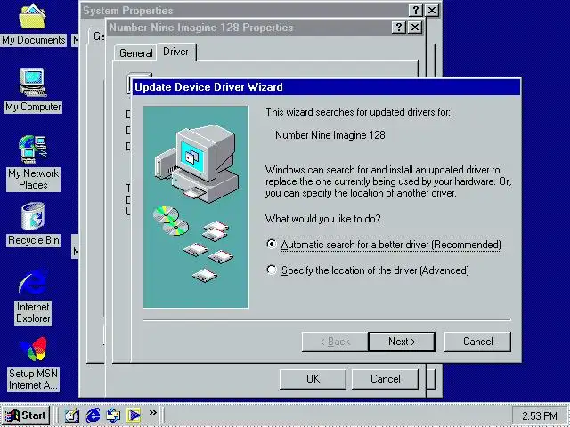The width and height of the screenshot is (570, 427).
Task: Expand the quick launch overflow chevron
Action: pyautogui.click(x=152, y=412)
